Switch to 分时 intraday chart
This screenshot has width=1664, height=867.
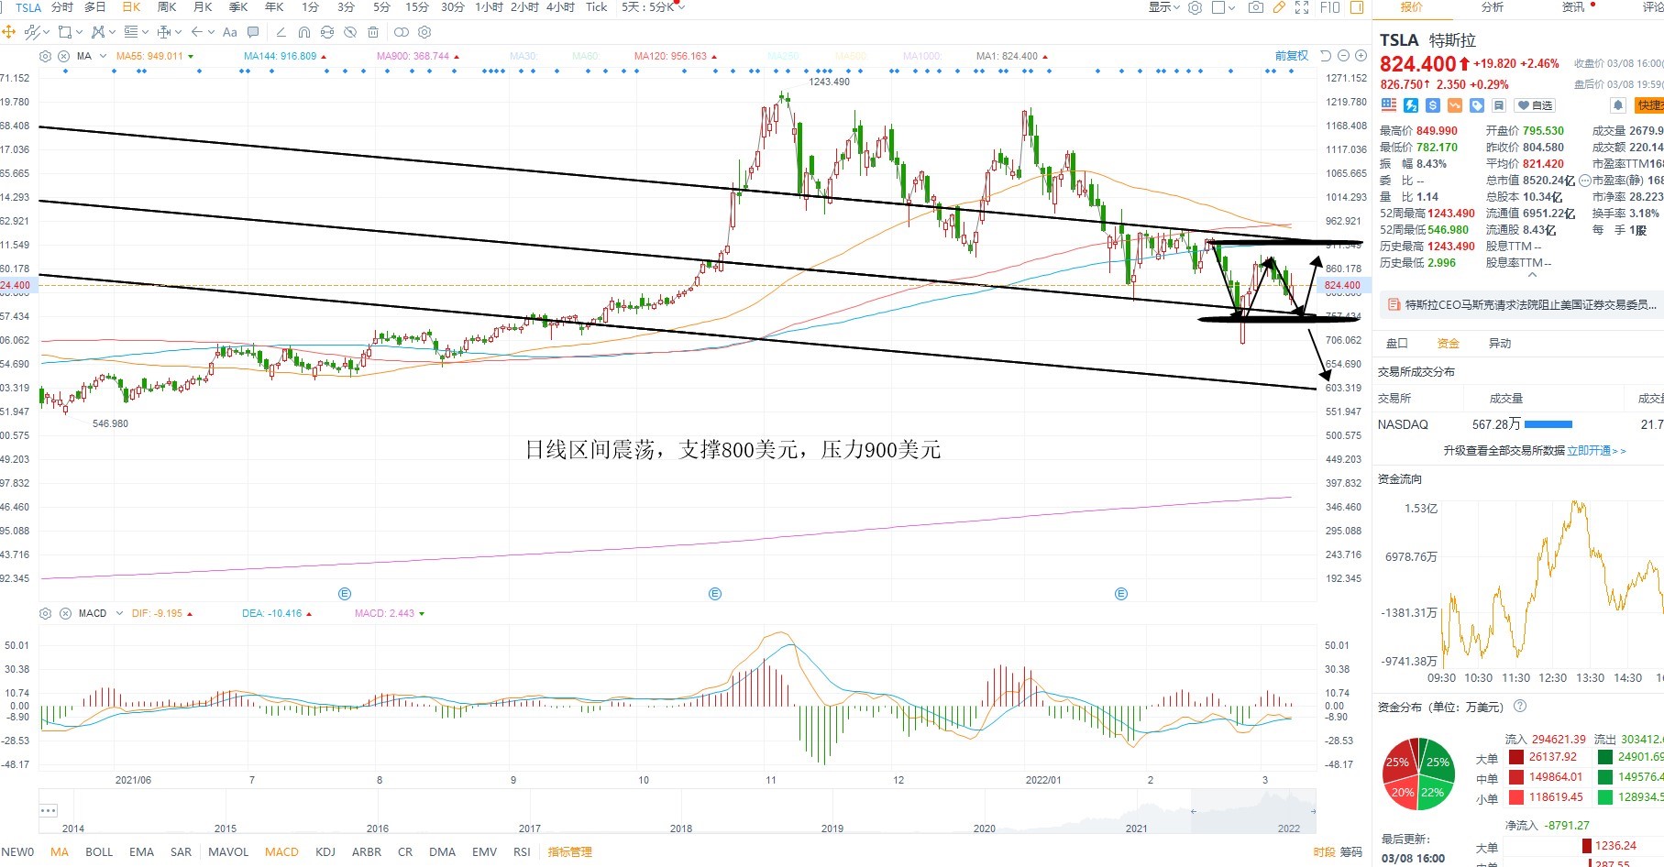pos(61,7)
